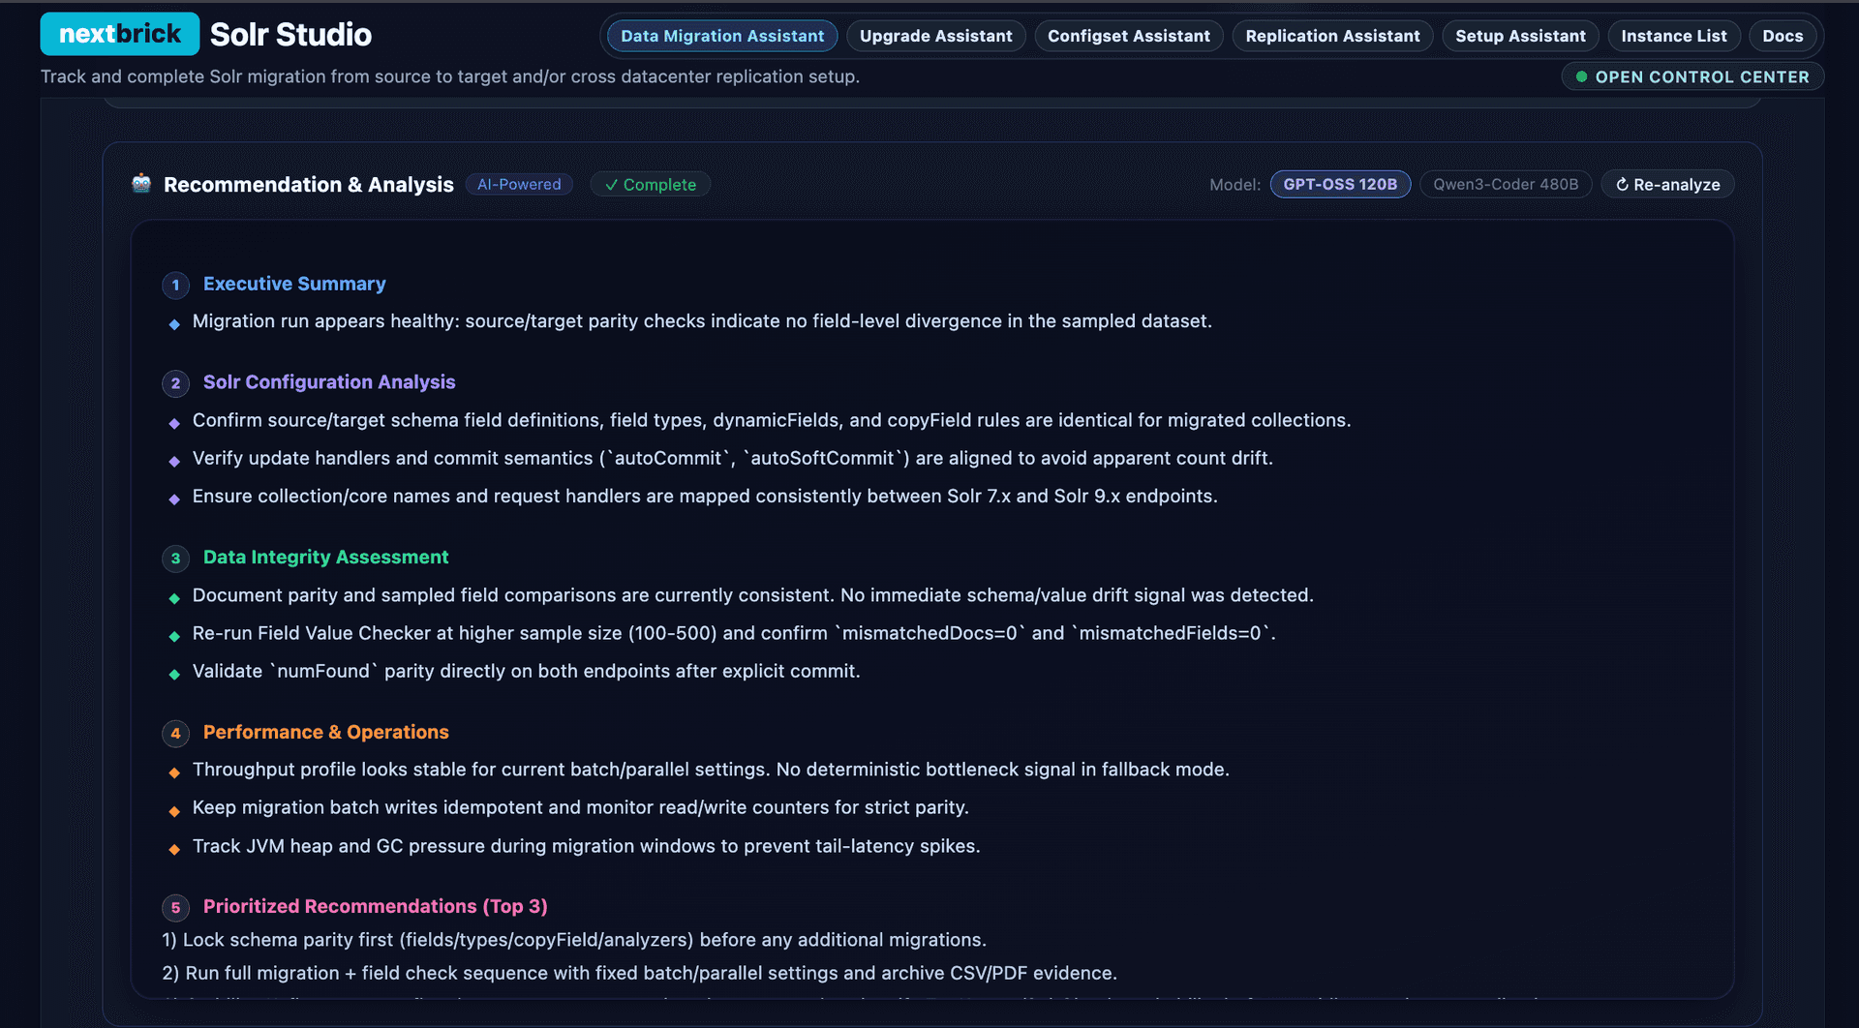Click the Performance & Operations heading

[325, 732]
